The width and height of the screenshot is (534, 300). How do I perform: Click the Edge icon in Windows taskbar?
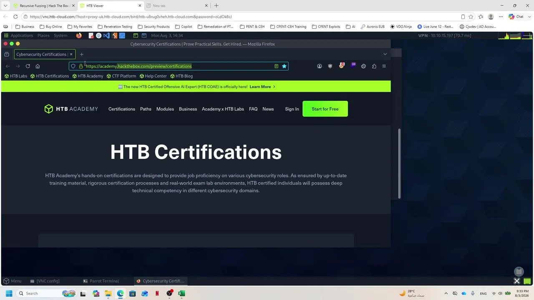point(120,293)
